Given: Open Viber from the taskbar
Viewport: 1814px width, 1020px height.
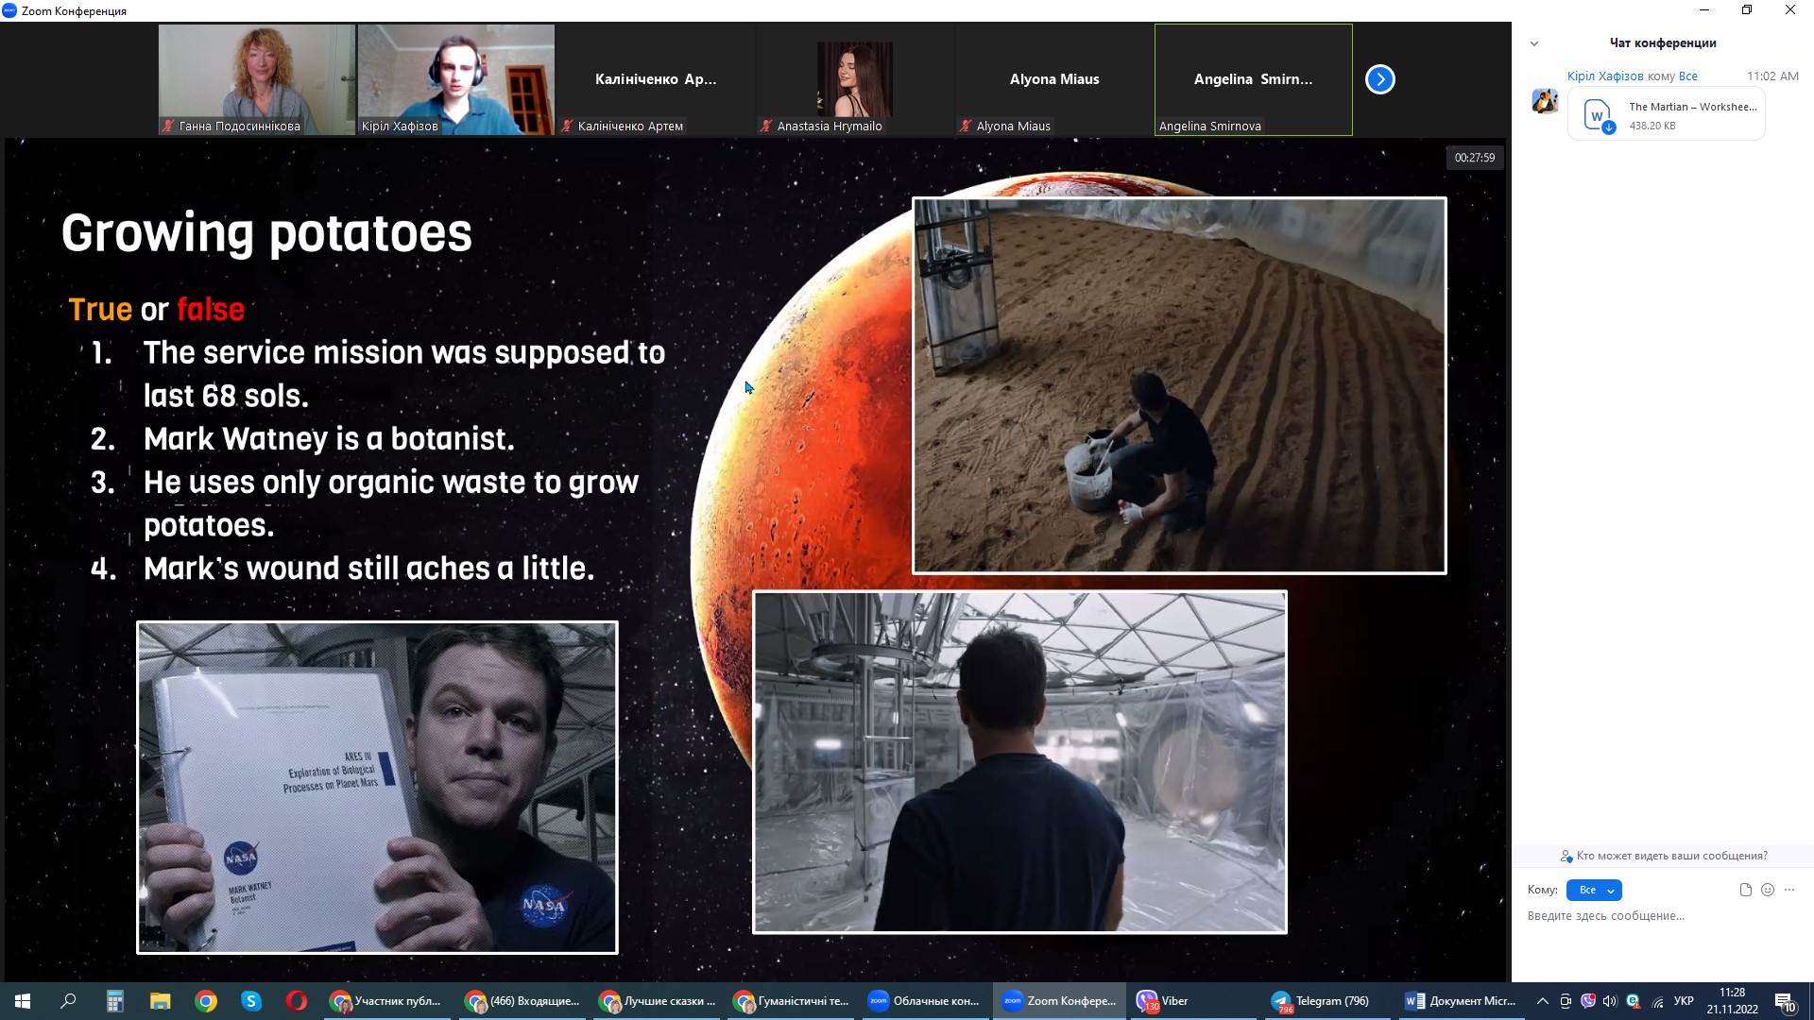Looking at the screenshot, I should click(1163, 1001).
